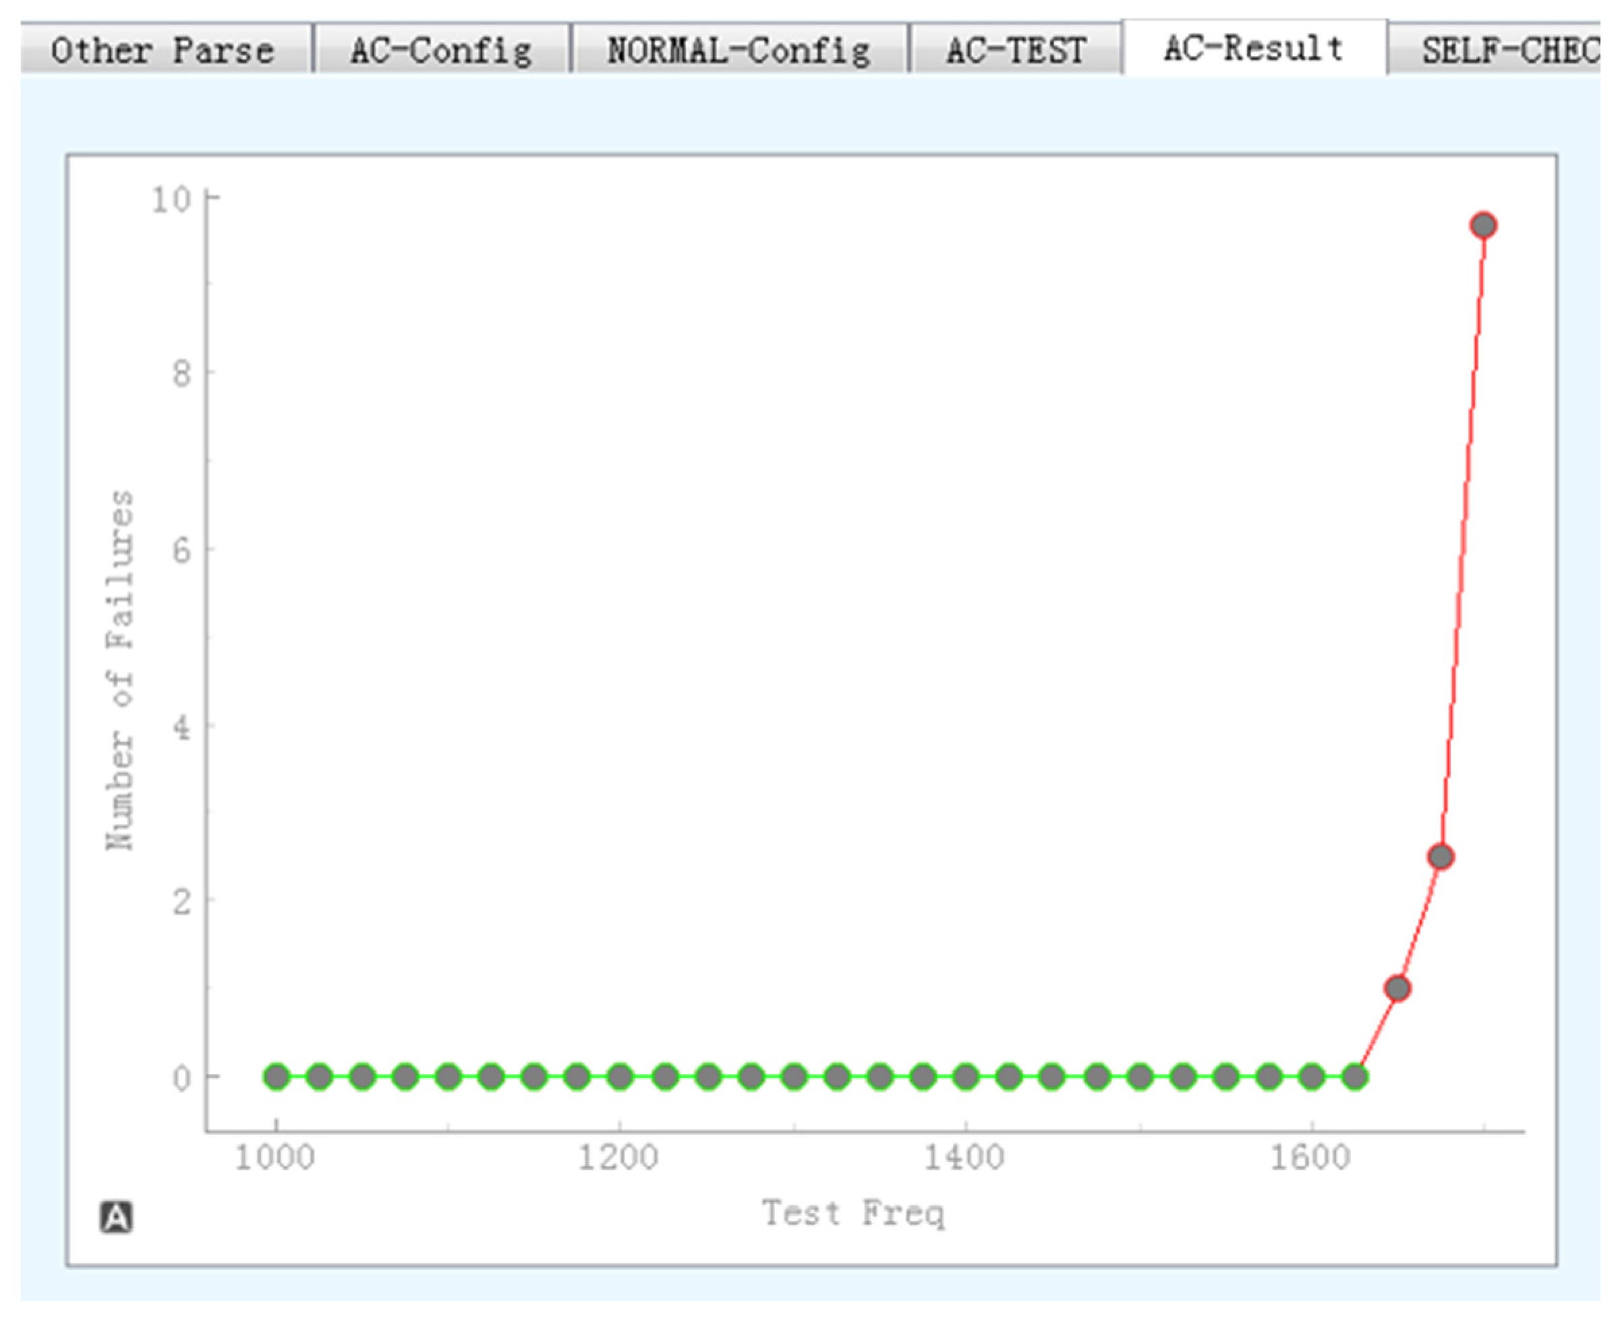This screenshot has width=1612, height=1321.
Task: Go to the AC-TEST tab
Action: [x=1015, y=50]
